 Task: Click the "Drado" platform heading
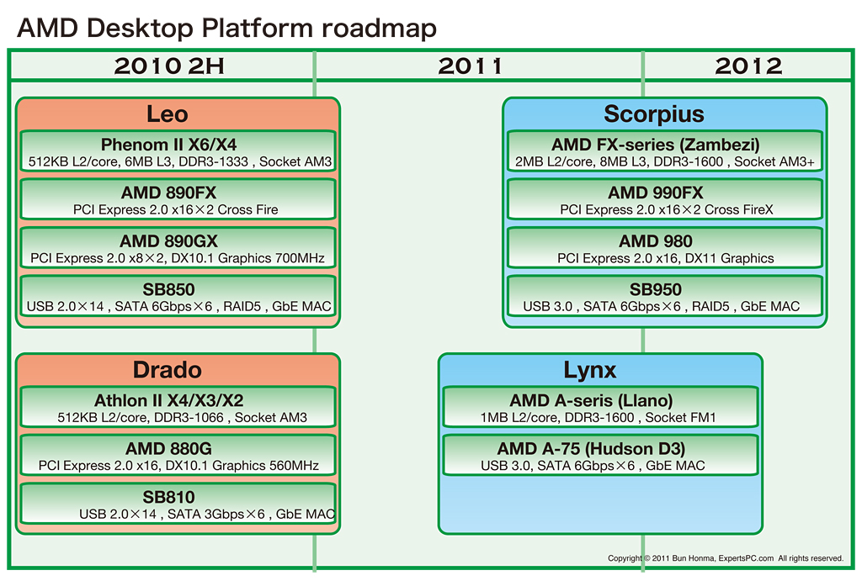point(168,370)
